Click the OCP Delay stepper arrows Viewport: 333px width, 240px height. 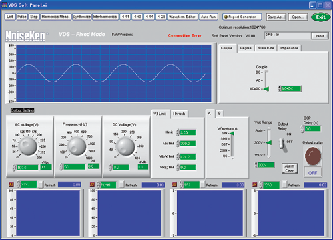(302, 129)
